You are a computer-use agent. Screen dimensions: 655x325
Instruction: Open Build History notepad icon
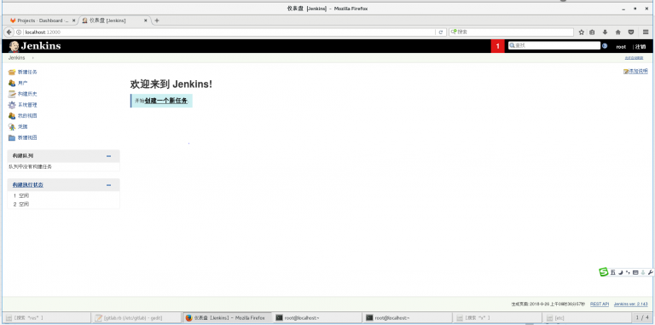tap(12, 94)
